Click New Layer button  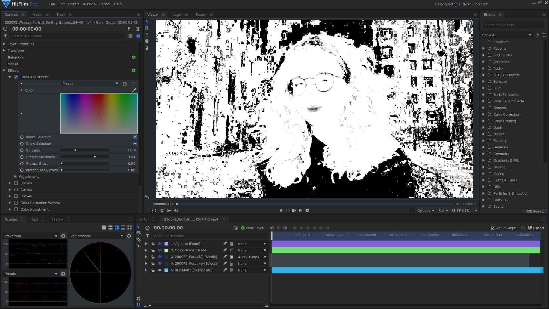click(252, 228)
